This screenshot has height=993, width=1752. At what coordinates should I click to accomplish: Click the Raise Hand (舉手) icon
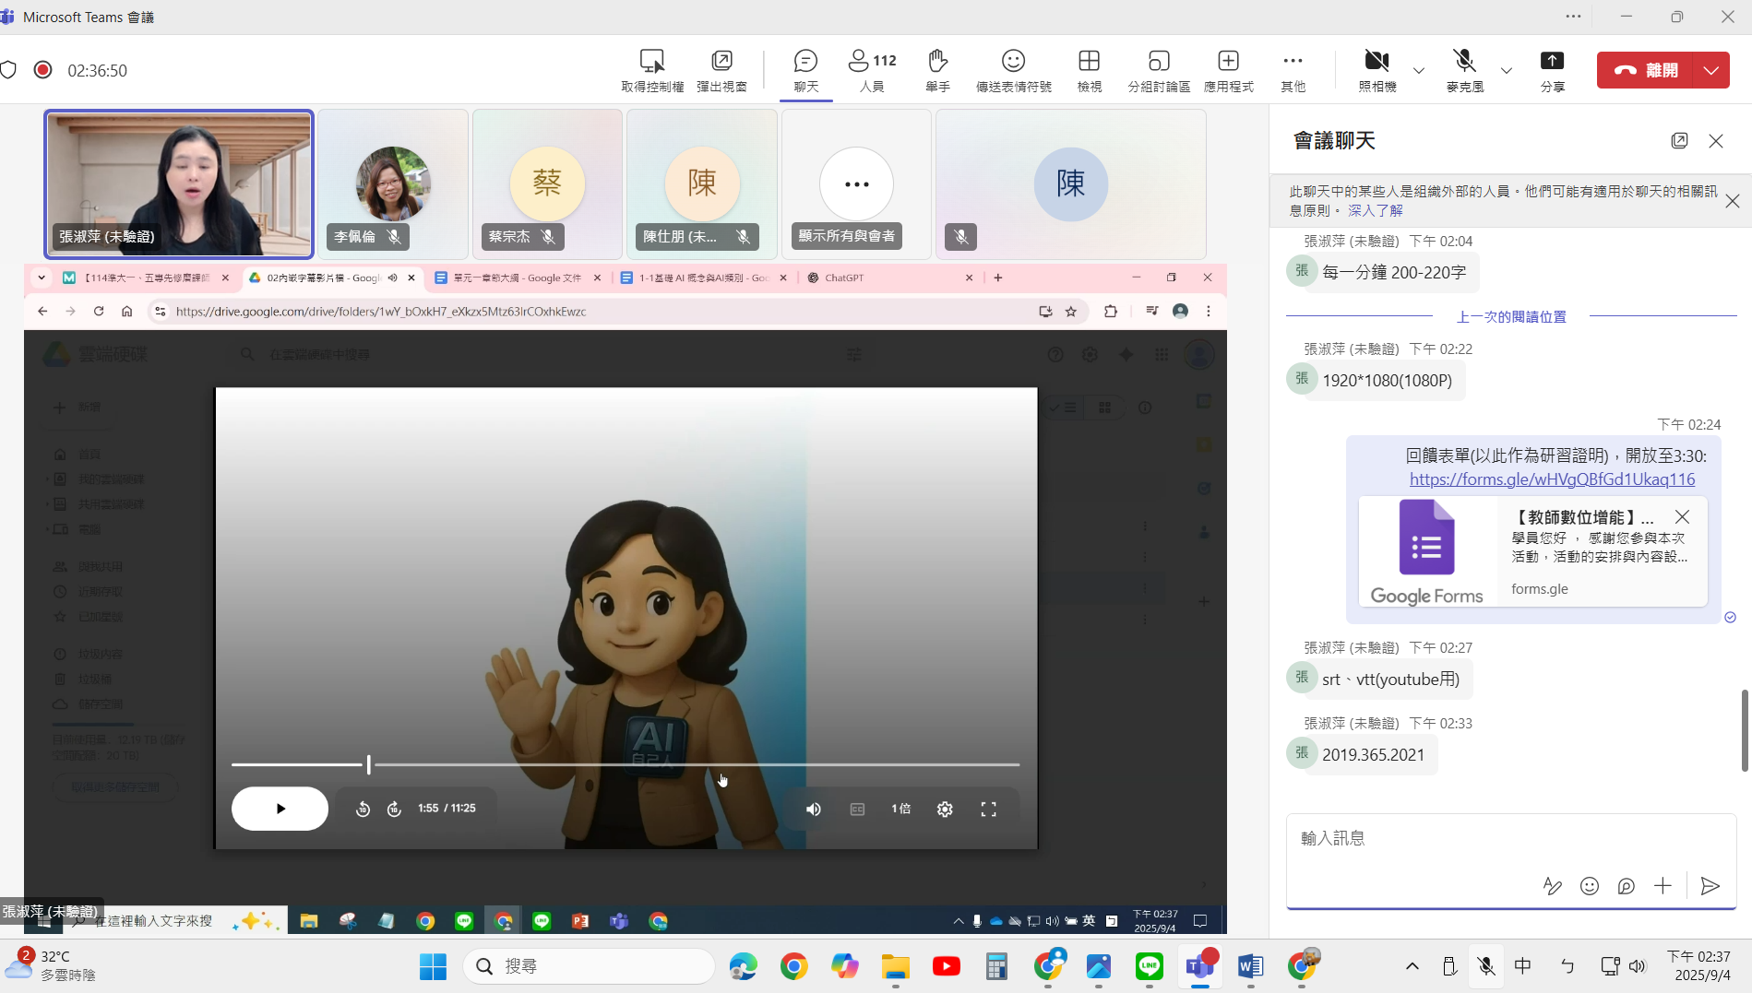point(937,62)
